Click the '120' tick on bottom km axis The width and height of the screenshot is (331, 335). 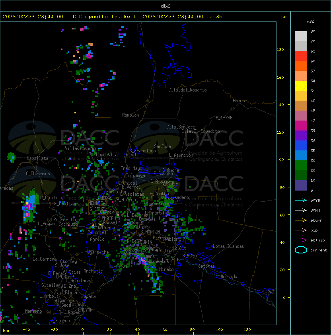(x=247, y=330)
